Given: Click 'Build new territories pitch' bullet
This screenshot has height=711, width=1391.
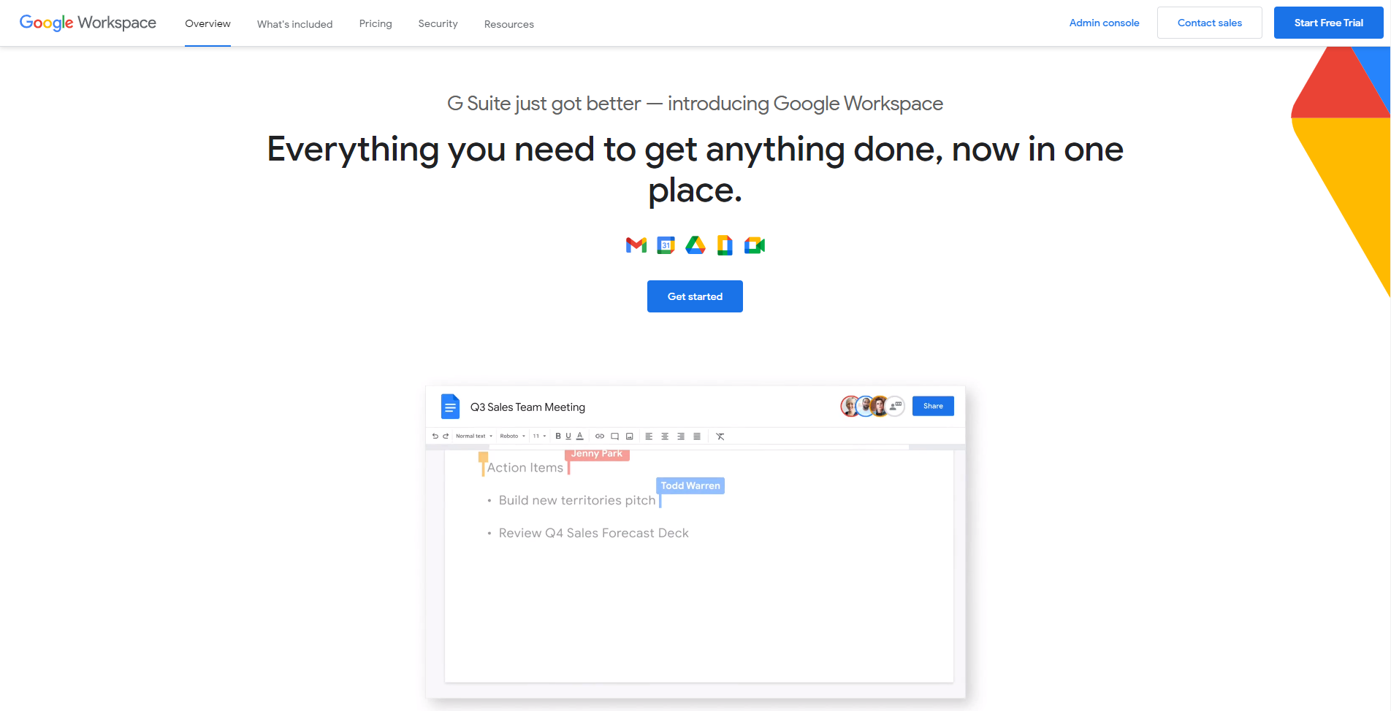Looking at the screenshot, I should 577,500.
